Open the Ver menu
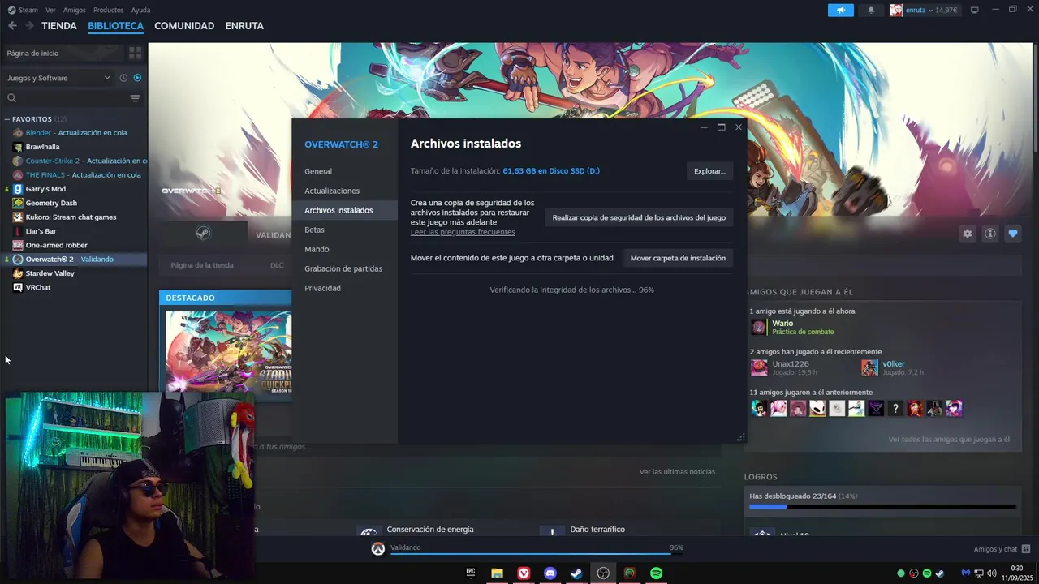1039x584 pixels. click(x=50, y=10)
